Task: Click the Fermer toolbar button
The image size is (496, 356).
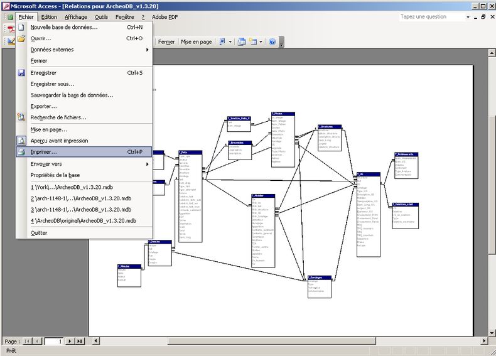Action: point(166,42)
